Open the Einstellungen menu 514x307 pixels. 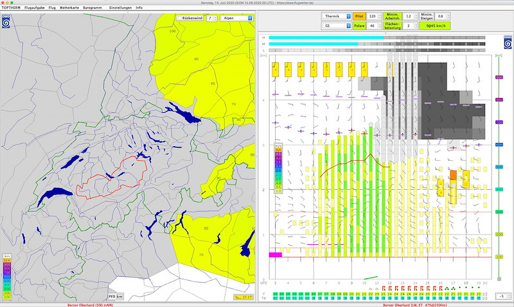(121, 8)
